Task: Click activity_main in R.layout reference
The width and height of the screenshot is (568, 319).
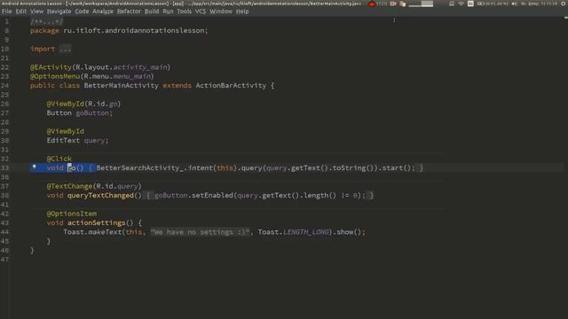Action: click(x=140, y=67)
